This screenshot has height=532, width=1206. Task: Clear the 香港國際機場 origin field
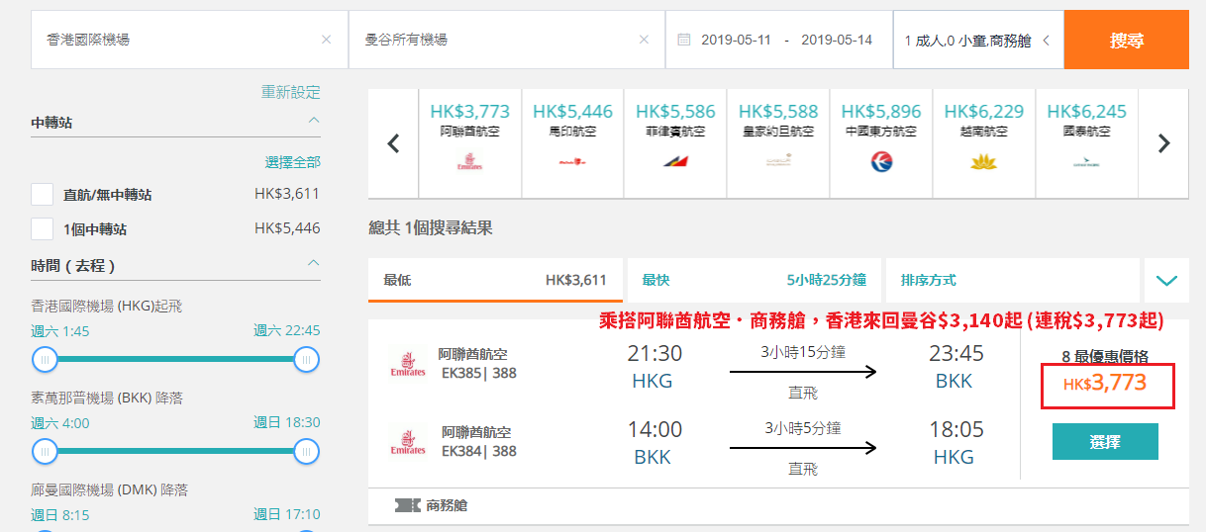(x=327, y=41)
